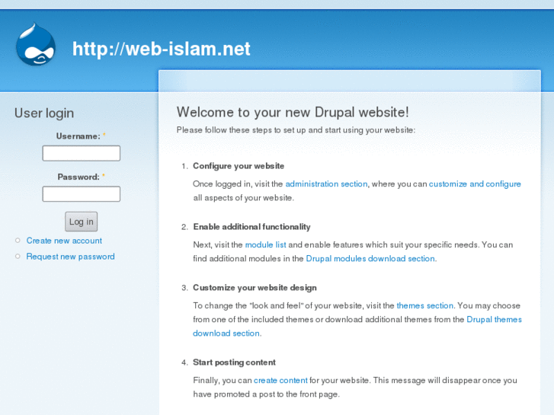This screenshot has height=415, width=554.
Task: Open Create new account link
Action: click(64, 241)
